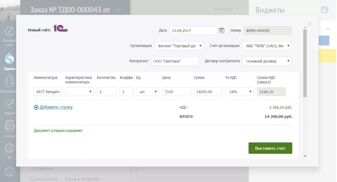Image resolution: width=337 pixels, height=182 pixels.
Task: Click the Документ успешно сохранен message
Action: [58, 131]
